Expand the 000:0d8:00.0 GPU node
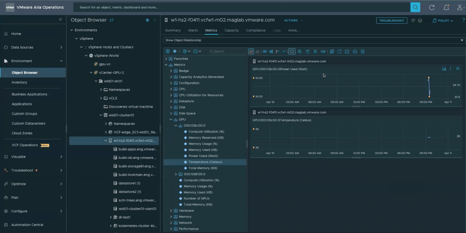 click(x=176, y=174)
